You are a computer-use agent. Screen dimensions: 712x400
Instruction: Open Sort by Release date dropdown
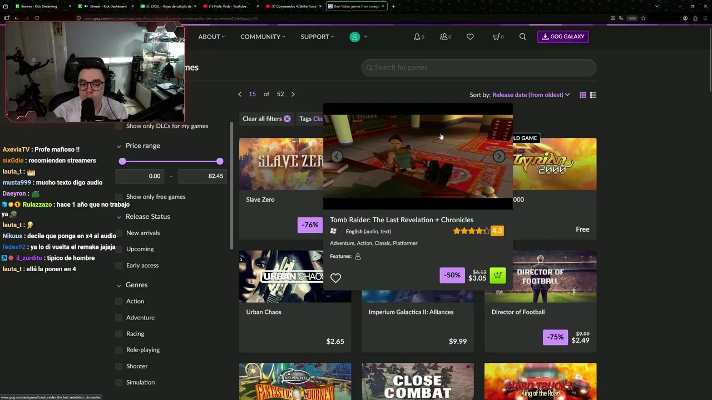click(531, 95)
